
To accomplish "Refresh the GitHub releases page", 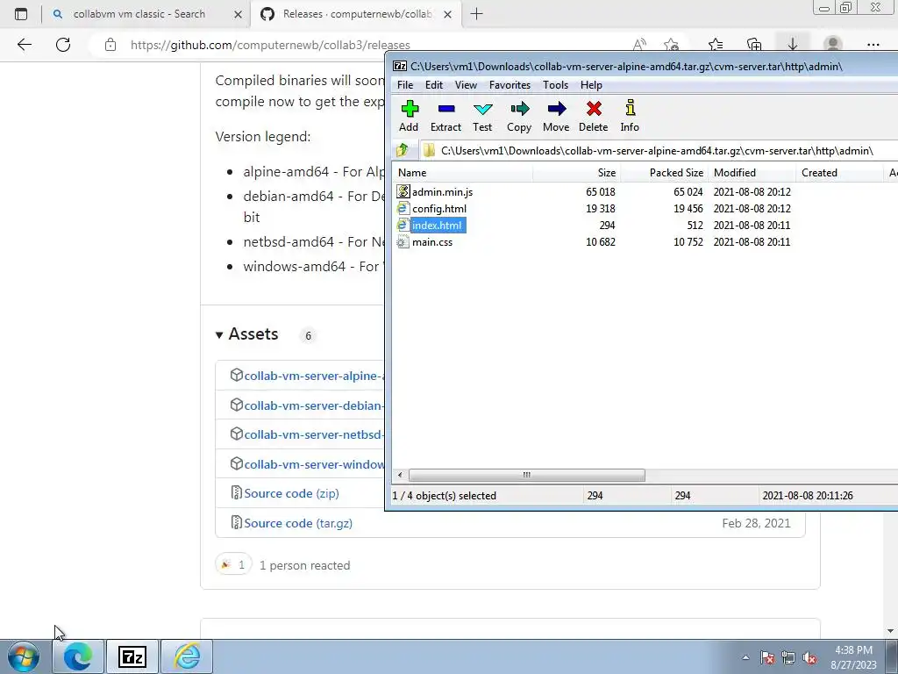I will click(x=63, y=45).
